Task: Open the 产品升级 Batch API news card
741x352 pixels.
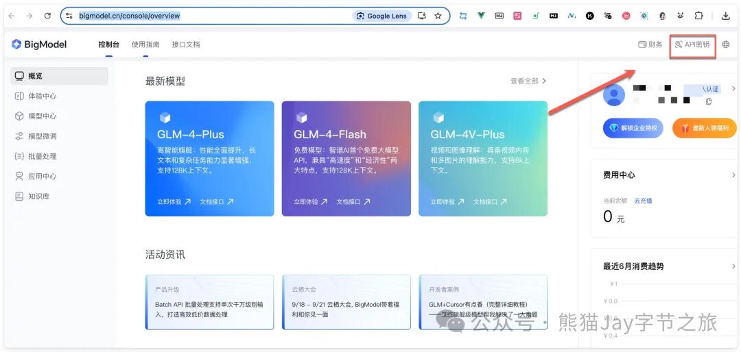Action: coord(209,302)
